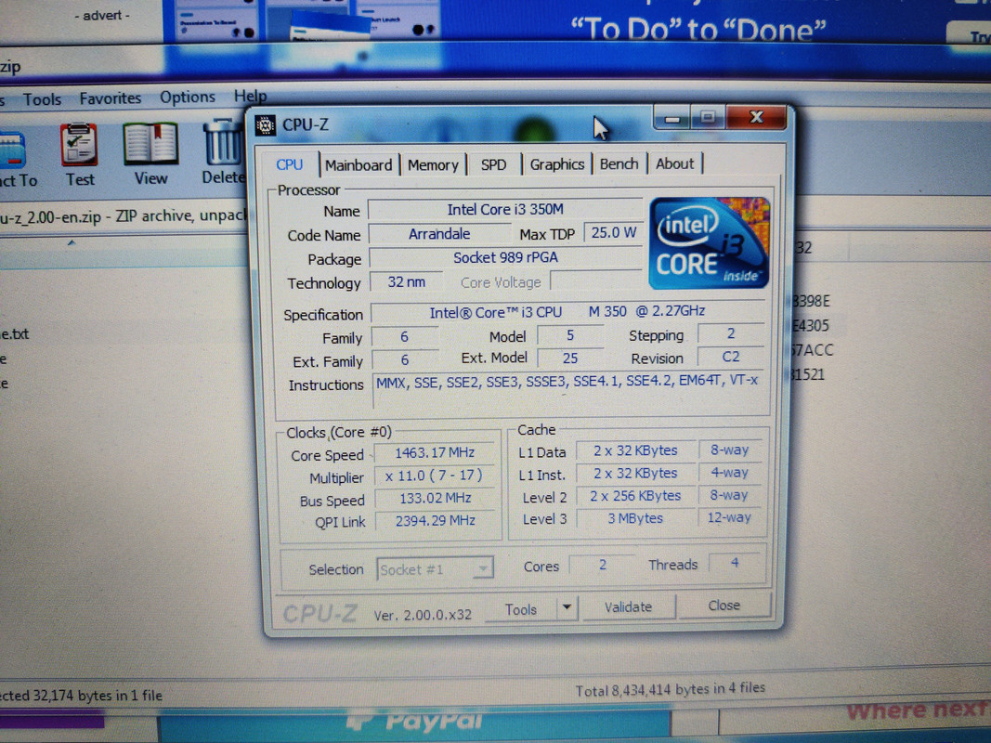Click the Intel Core i3 logo badge
The height and width of the screenshot is (743, 991).
coord(710,242)
